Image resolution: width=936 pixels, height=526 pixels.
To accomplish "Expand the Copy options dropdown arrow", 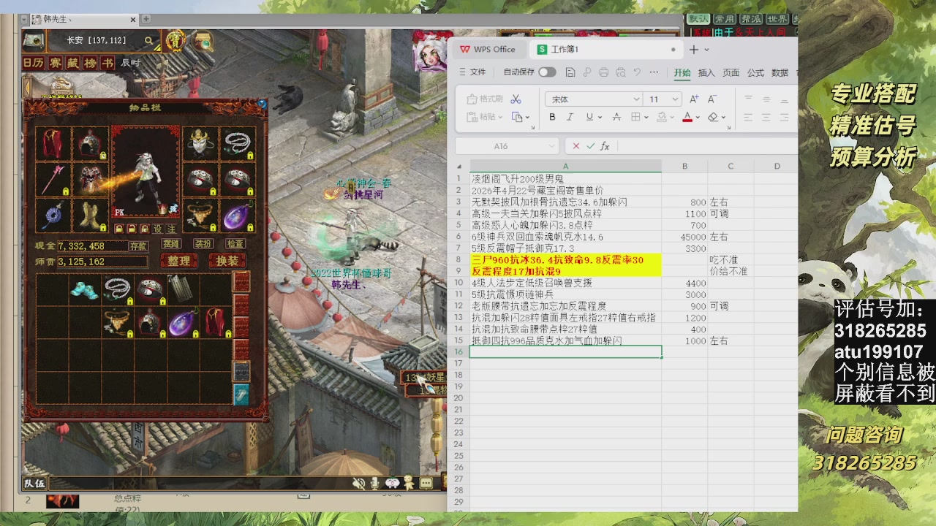I will [x=527, y=117].
